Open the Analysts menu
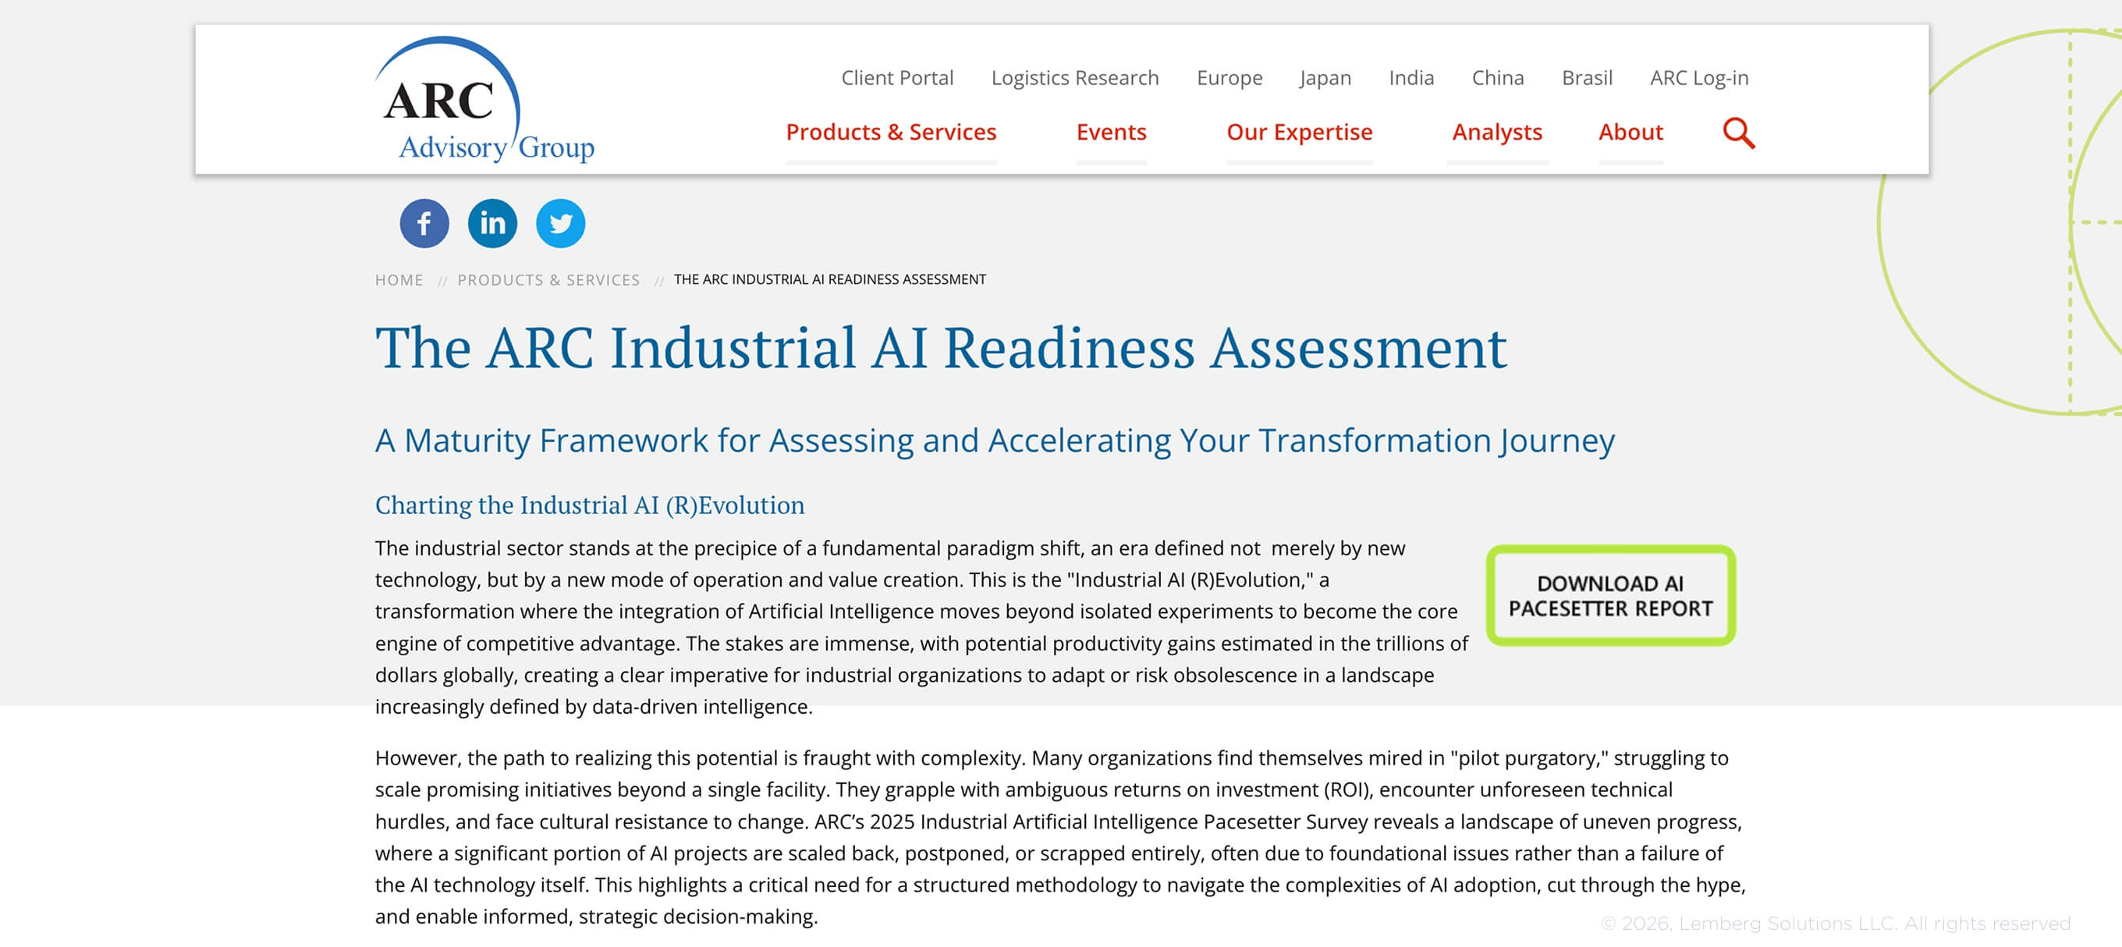 coord(1497,132)
